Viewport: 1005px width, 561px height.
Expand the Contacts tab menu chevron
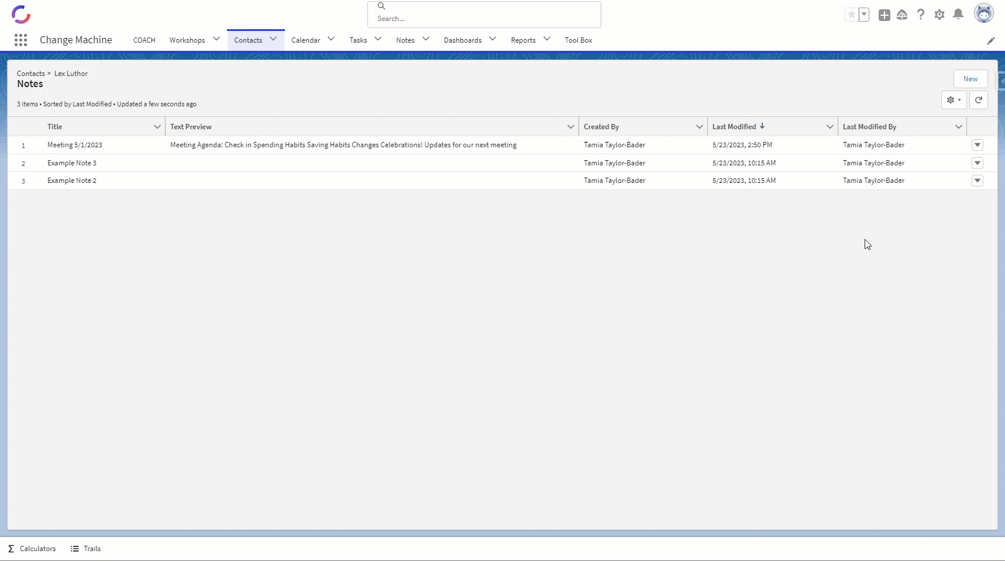click(x=273, y=39)
